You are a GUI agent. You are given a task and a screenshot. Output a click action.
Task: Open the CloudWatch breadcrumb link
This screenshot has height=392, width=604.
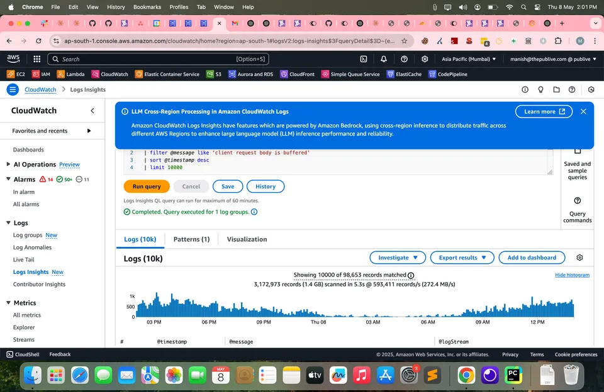40,90
